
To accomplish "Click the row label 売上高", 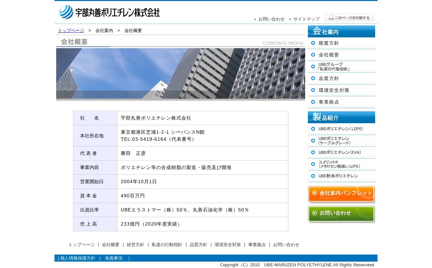I will point(88,224).
